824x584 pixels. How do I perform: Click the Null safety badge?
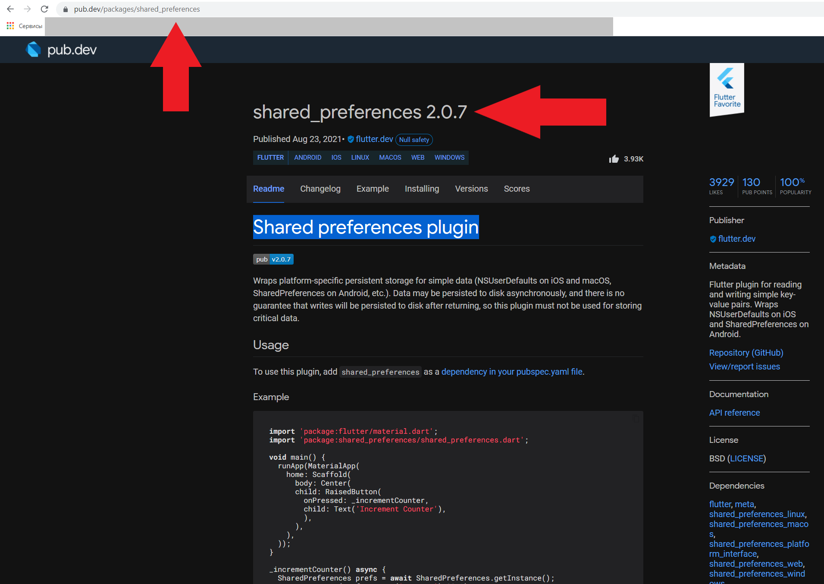point(414,139)
